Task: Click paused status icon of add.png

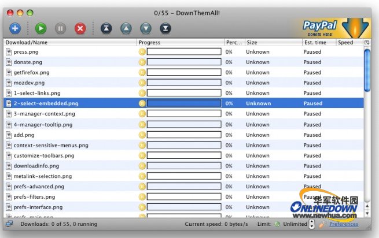Action: point(142,135)
